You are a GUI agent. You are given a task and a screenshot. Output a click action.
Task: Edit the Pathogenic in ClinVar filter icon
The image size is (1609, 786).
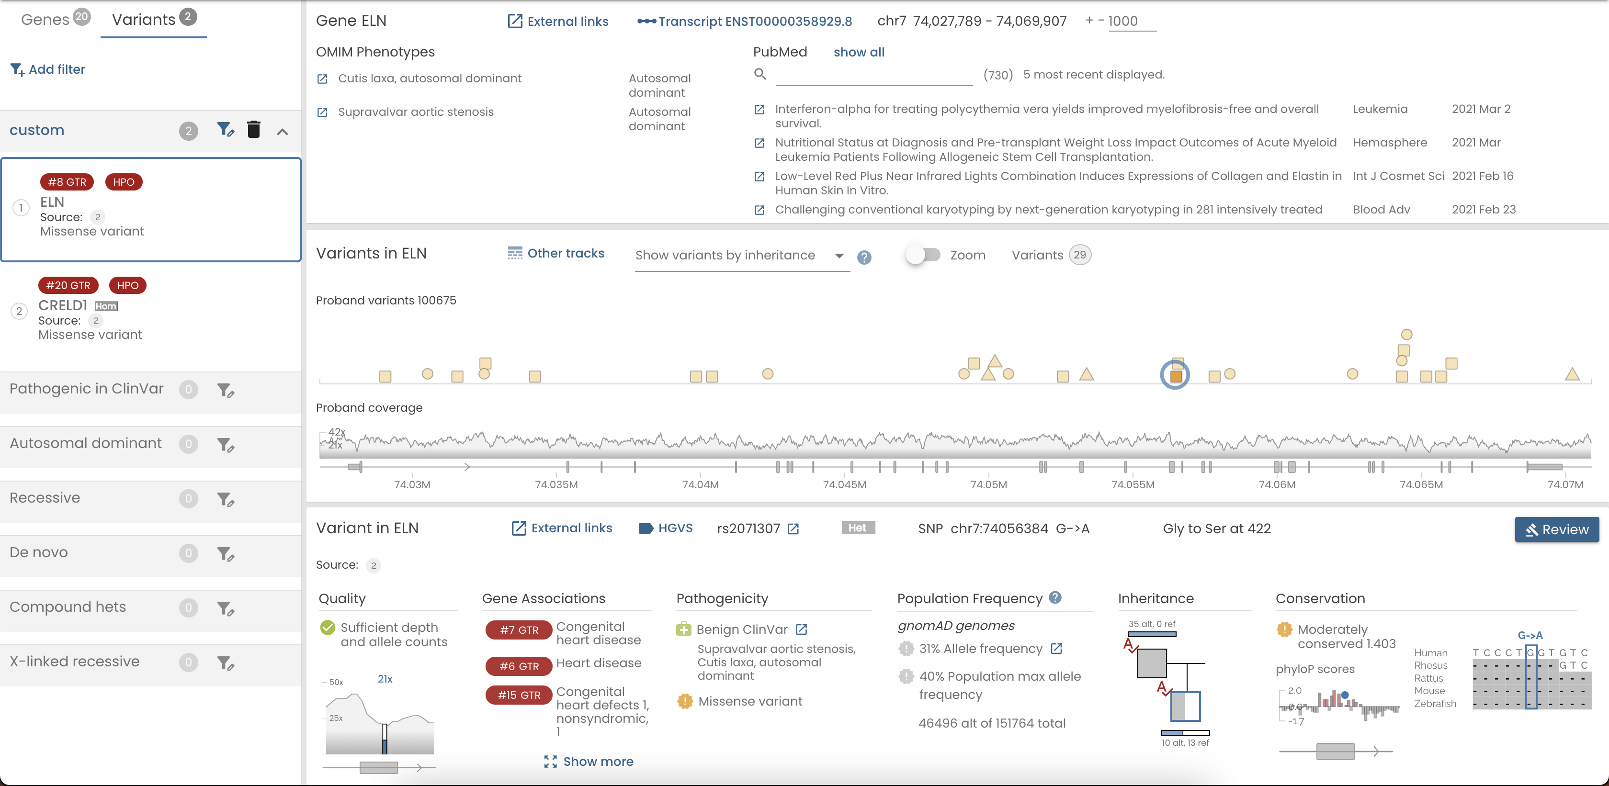click(x=226, y=391)
